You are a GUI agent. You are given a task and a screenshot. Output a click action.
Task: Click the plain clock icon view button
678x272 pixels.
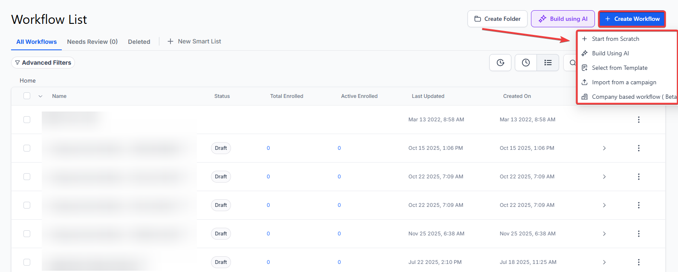526,63
